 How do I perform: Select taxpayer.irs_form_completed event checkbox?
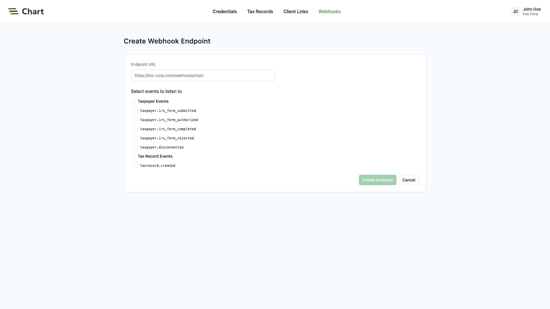135,129
